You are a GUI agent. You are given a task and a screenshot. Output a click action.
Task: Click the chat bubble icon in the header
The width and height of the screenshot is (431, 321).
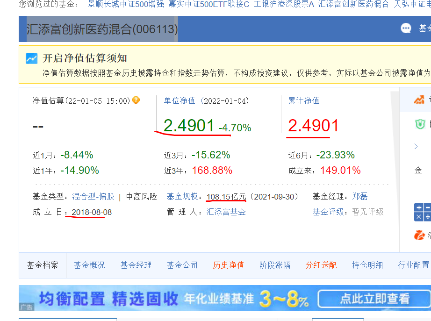tap(406, 28)
